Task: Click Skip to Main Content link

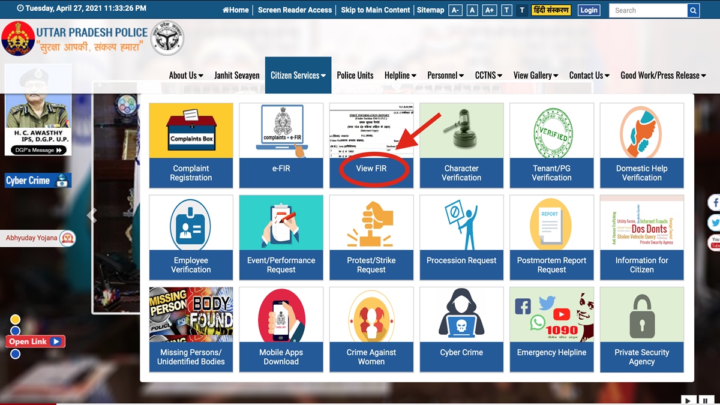Action: click(376, 10)
